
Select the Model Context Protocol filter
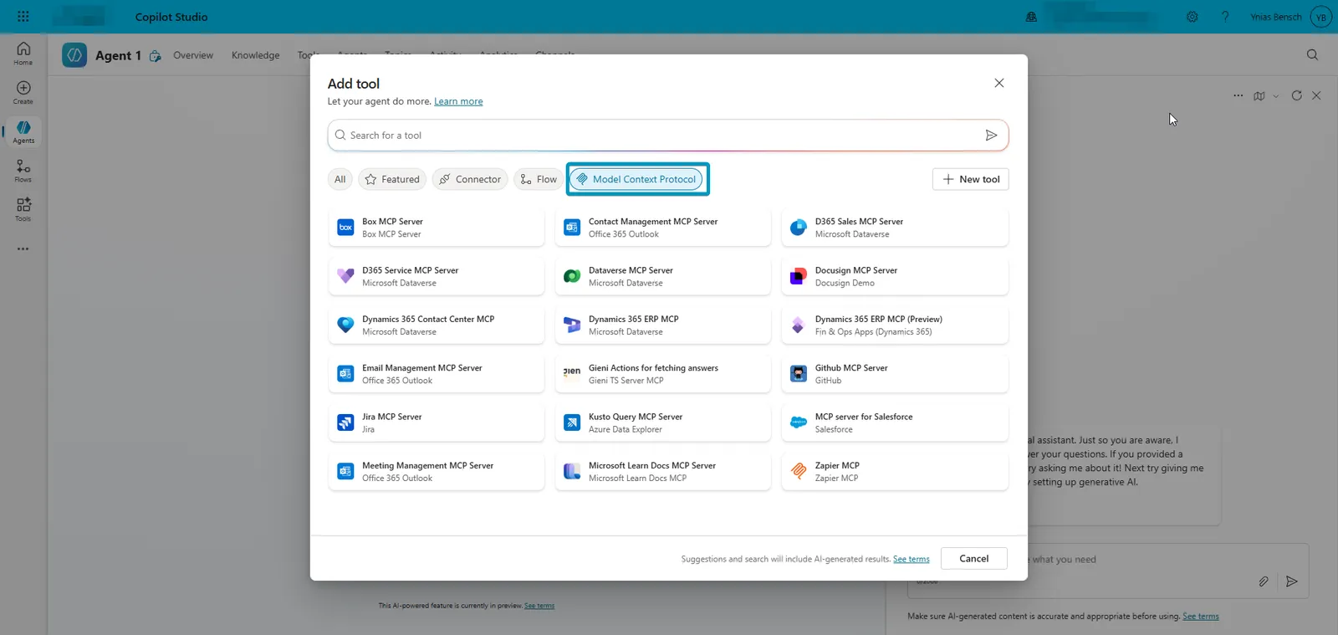636,179
